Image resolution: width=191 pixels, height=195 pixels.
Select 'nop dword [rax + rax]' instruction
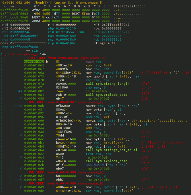(x=107, y=165)
